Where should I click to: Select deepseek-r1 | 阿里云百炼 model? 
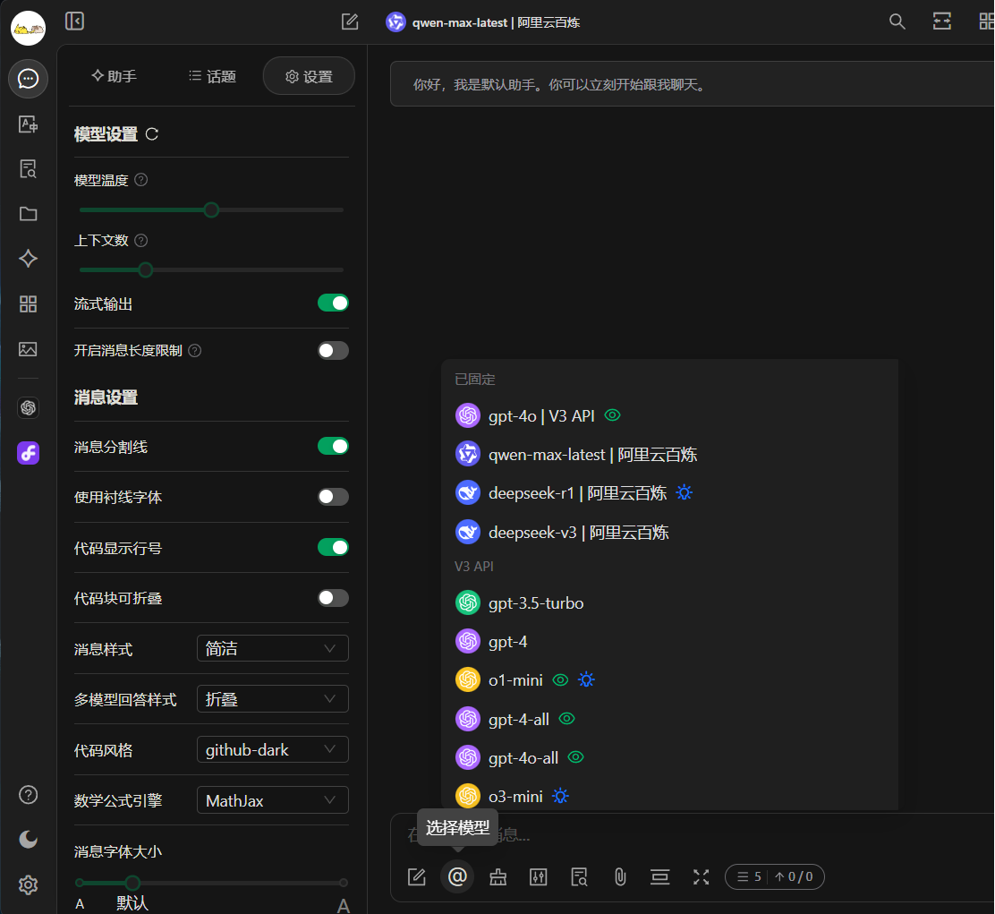click(x=669, y=493)
